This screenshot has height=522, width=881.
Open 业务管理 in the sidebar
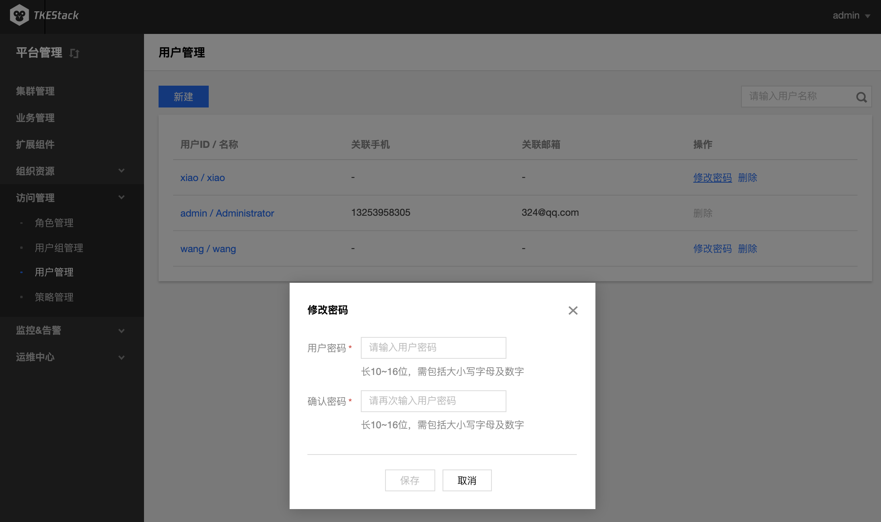[x=35, y=118]
